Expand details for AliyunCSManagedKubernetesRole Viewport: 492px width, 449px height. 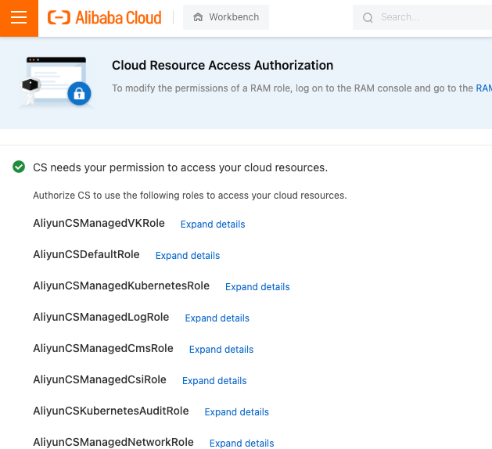pyautogui.click(x=257, y=287)
